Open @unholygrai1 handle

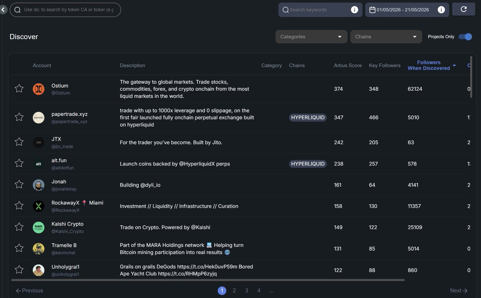[x=65, y=274]
